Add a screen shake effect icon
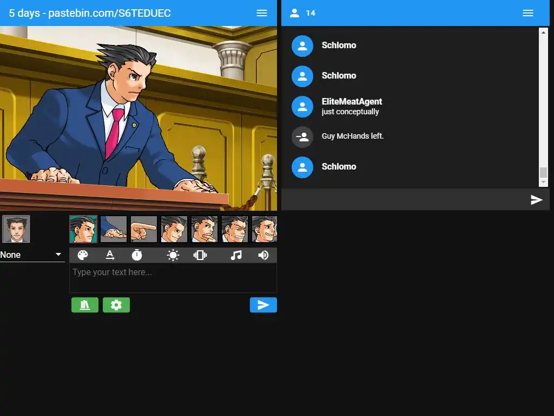This screenshot has height=416, width=554. [200, 255]
